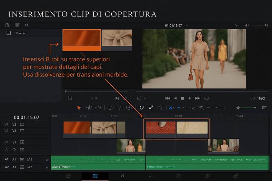This screenshot has height=181, width=272.
Task: Switch to the highlighted Edit page tab
Action: pos(95,176)
